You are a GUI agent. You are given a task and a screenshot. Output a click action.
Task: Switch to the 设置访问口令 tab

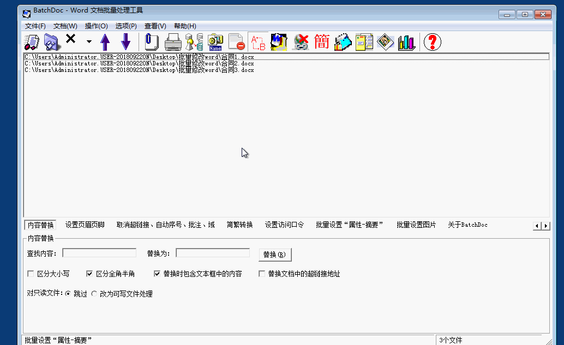pyautogui.click(x=284, y=225)
